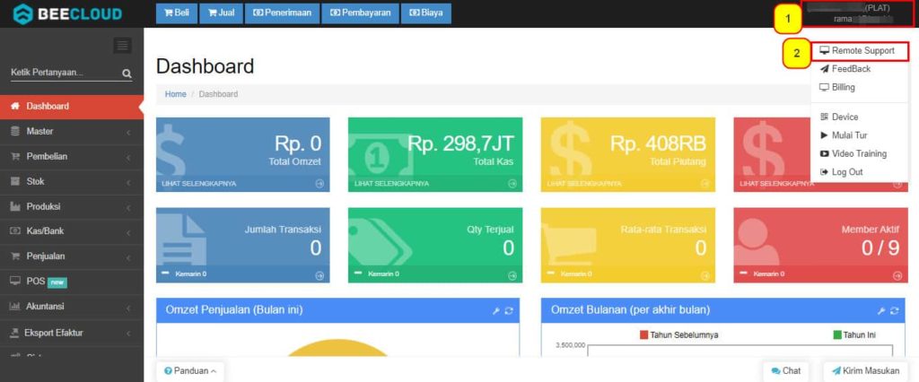
Task: Open the Panduan dropdown
Action: point(190,370)
